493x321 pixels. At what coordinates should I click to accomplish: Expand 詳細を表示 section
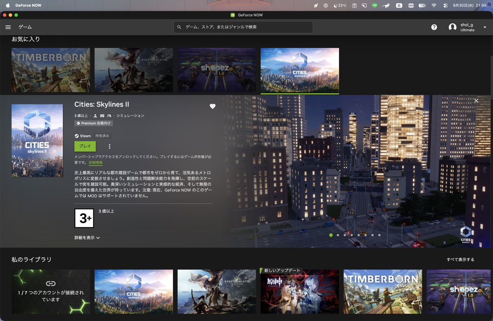click(87, 237)
